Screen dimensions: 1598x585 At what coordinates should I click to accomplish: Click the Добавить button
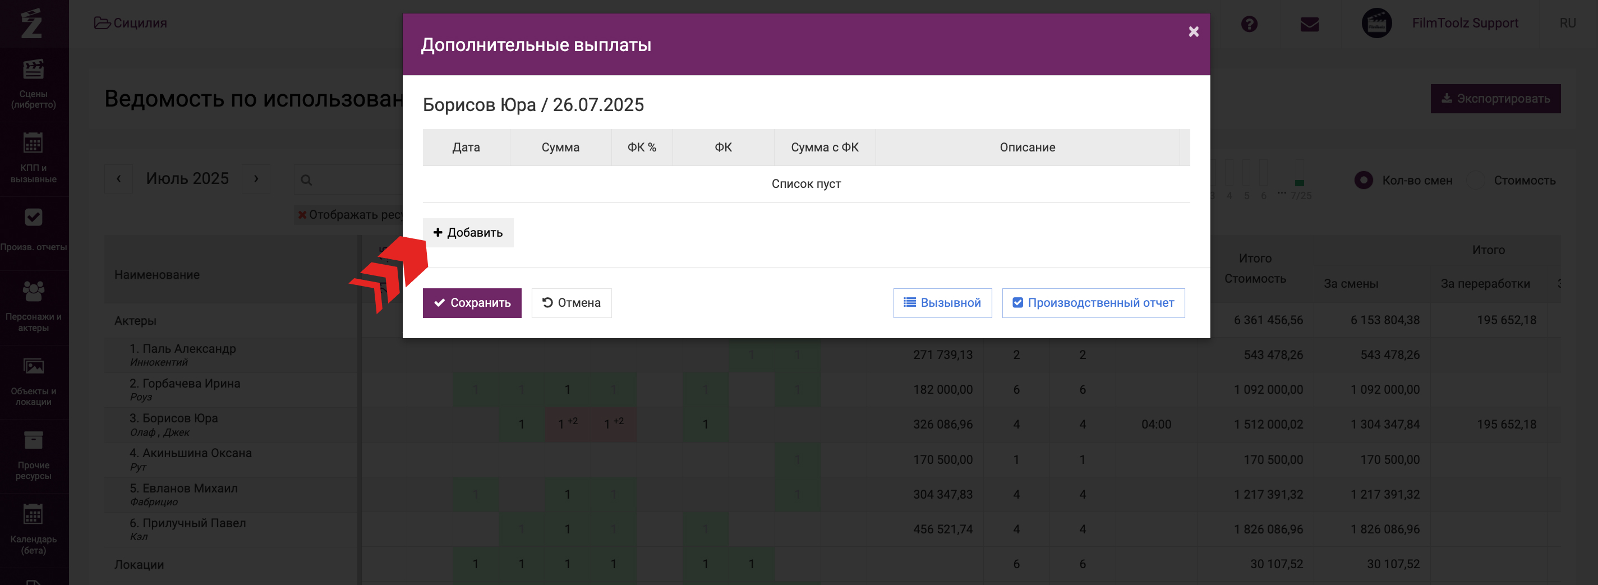click(x=468, y=233)
